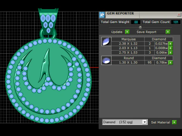Select the 2.03 X 1.13 size cell
This screenshot has height=136, width=182.
coord(128,48)
